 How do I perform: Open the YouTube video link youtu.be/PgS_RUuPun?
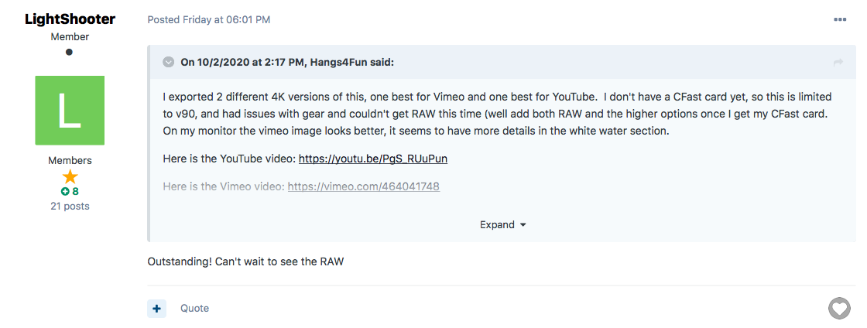click(373, 159)
